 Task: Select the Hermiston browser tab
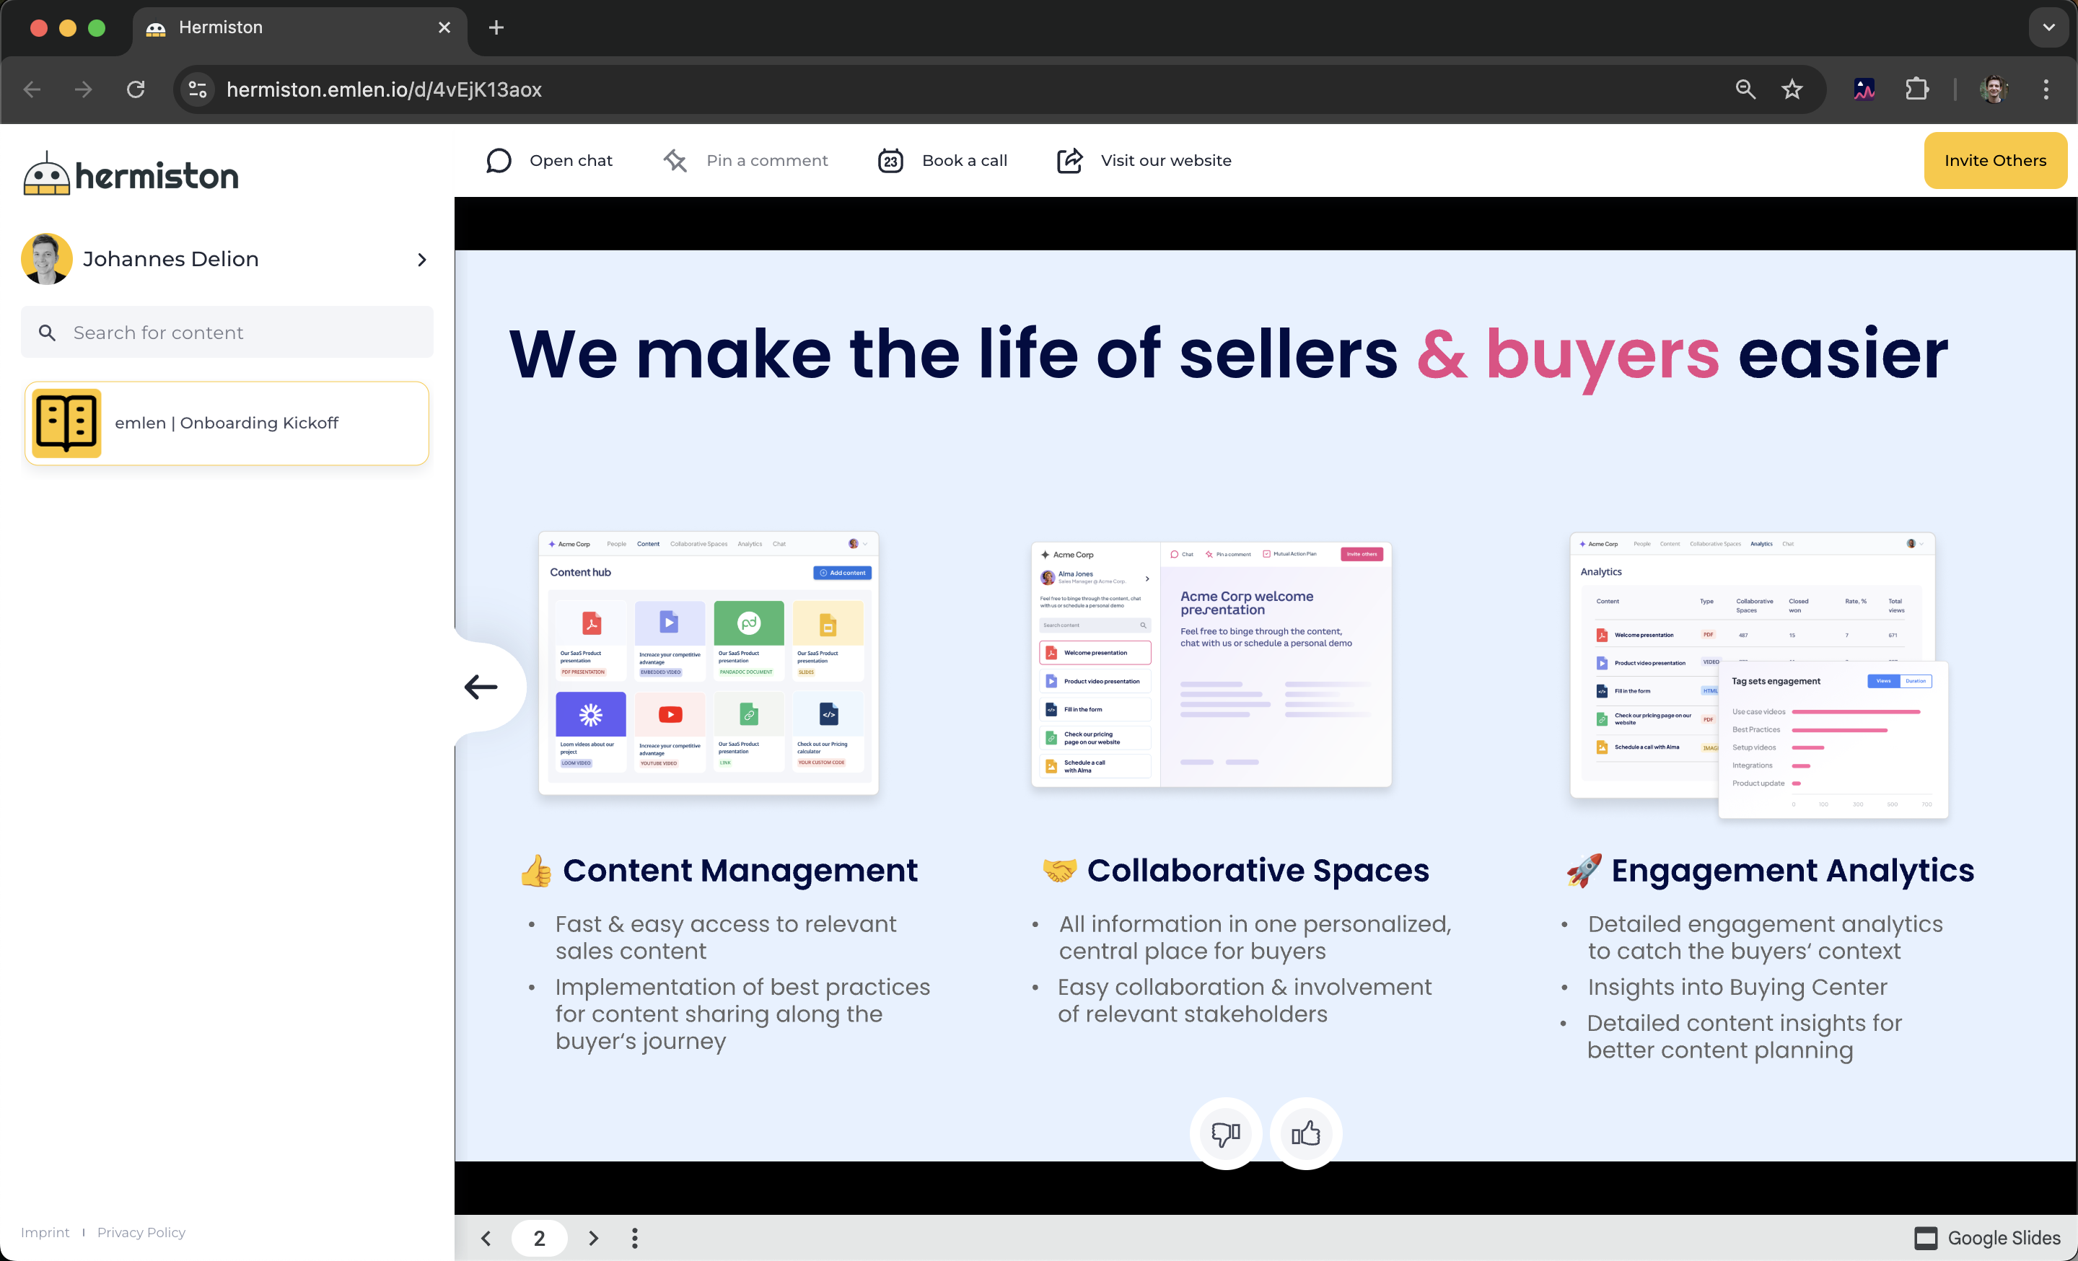286,28
